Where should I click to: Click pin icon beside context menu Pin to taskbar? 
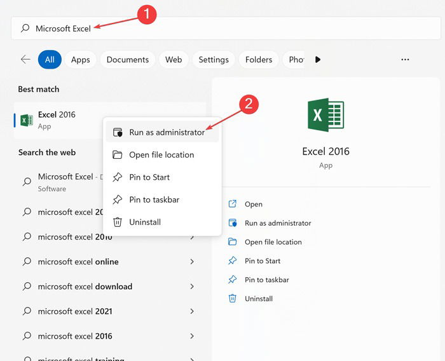117,200
